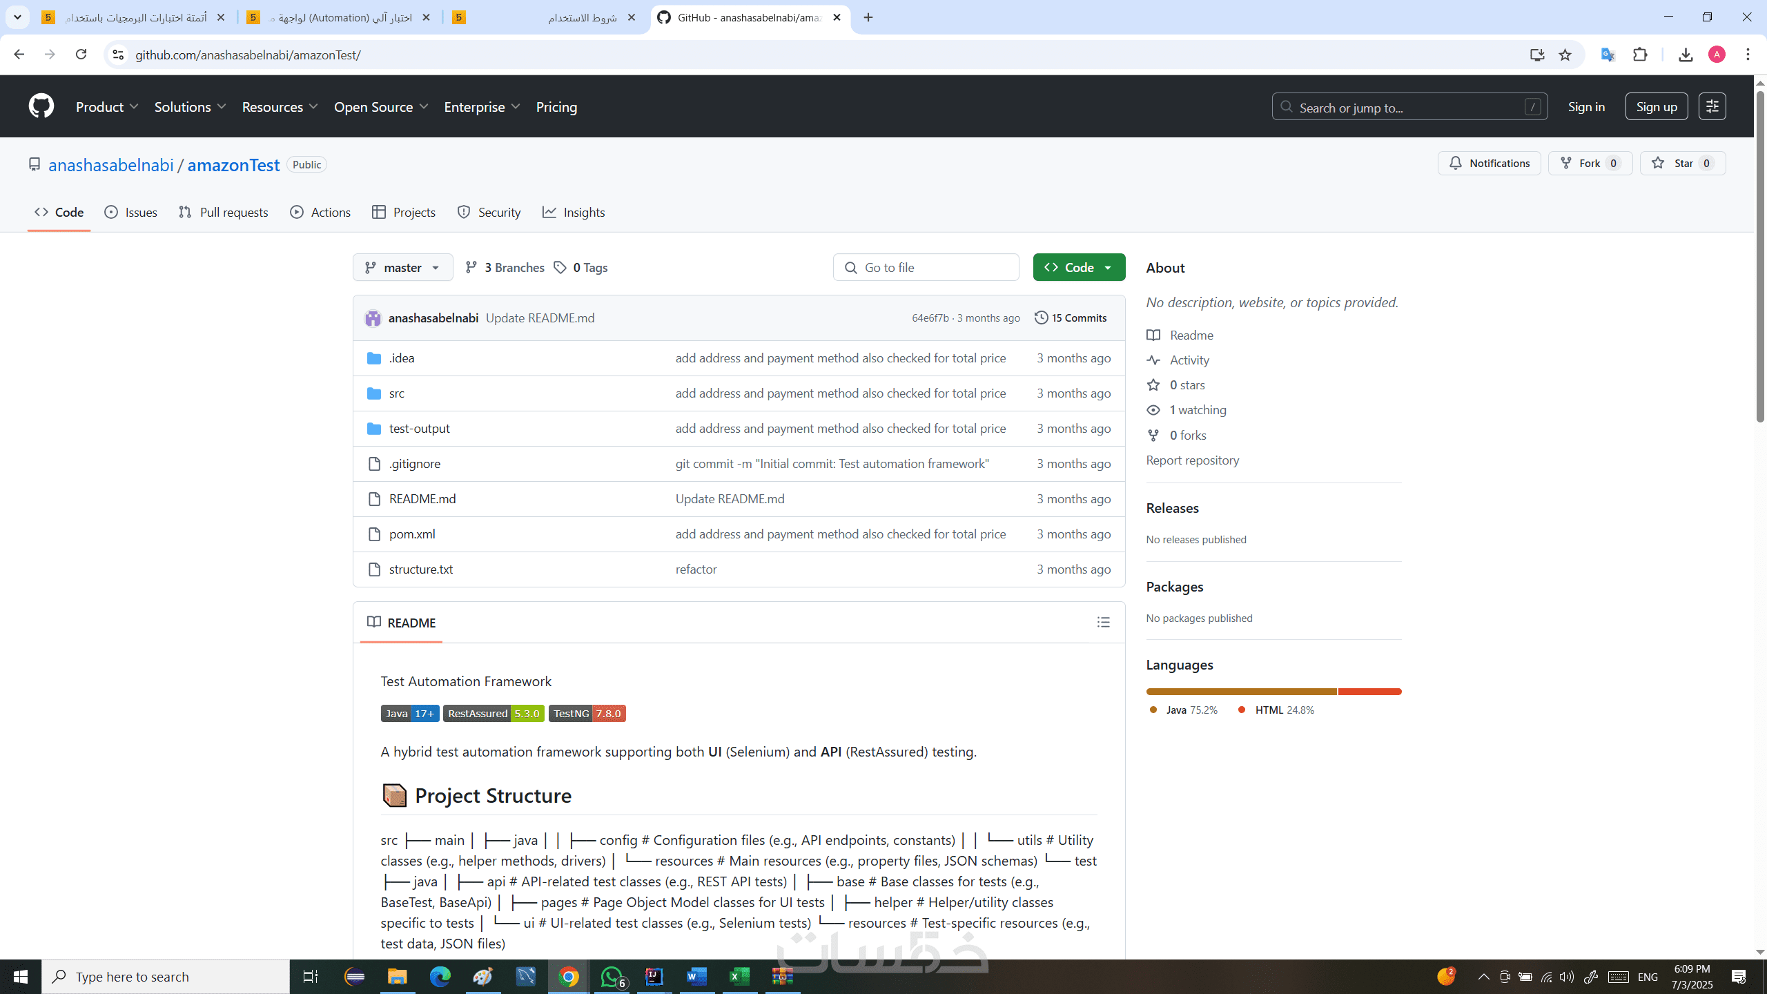Open the Insights tab

(574, 213)
